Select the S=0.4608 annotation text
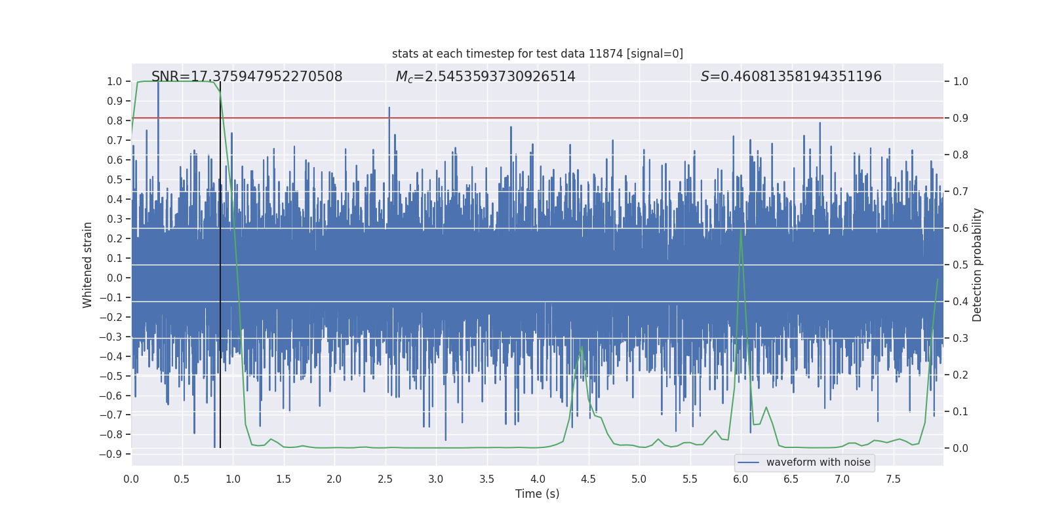 click(791, 77)
